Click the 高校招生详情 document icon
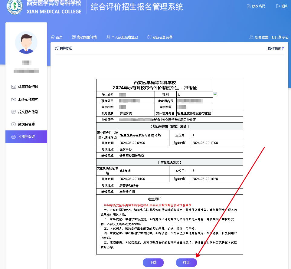Viewport: 291px width, 269px height. point(74,37)
